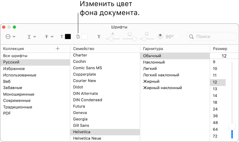Choose Futura font family

coord(105,106)
